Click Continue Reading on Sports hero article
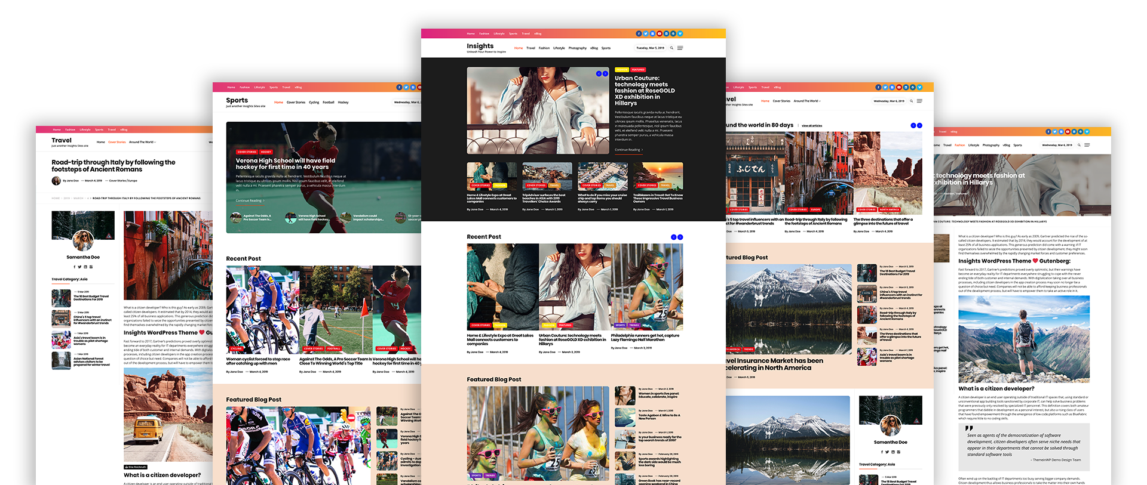 [x=250, y=200]
